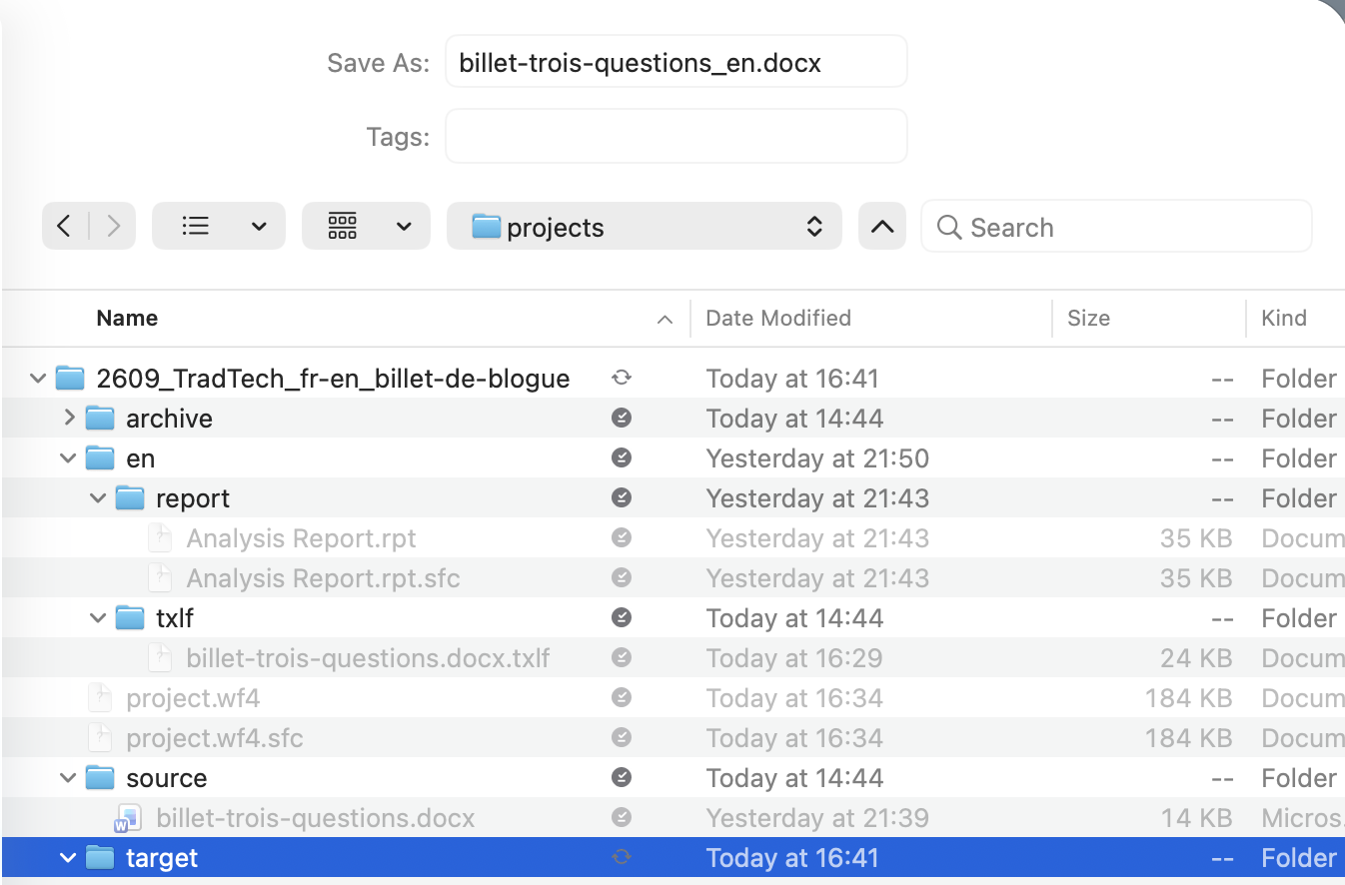Select the file name "project.wf4"
The width and height of the screenshot is (1345, 885).
193,698
